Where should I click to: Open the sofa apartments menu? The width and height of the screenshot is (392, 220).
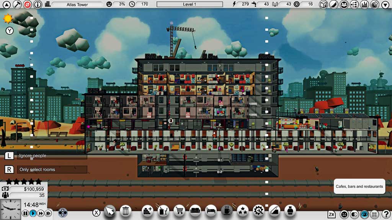pyautogui.click(x=195, y=211)
